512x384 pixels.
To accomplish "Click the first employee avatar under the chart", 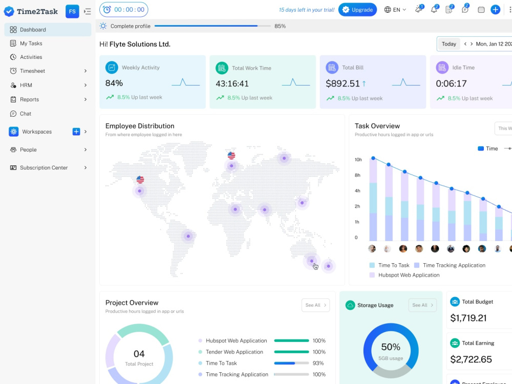I will point(372,249).
